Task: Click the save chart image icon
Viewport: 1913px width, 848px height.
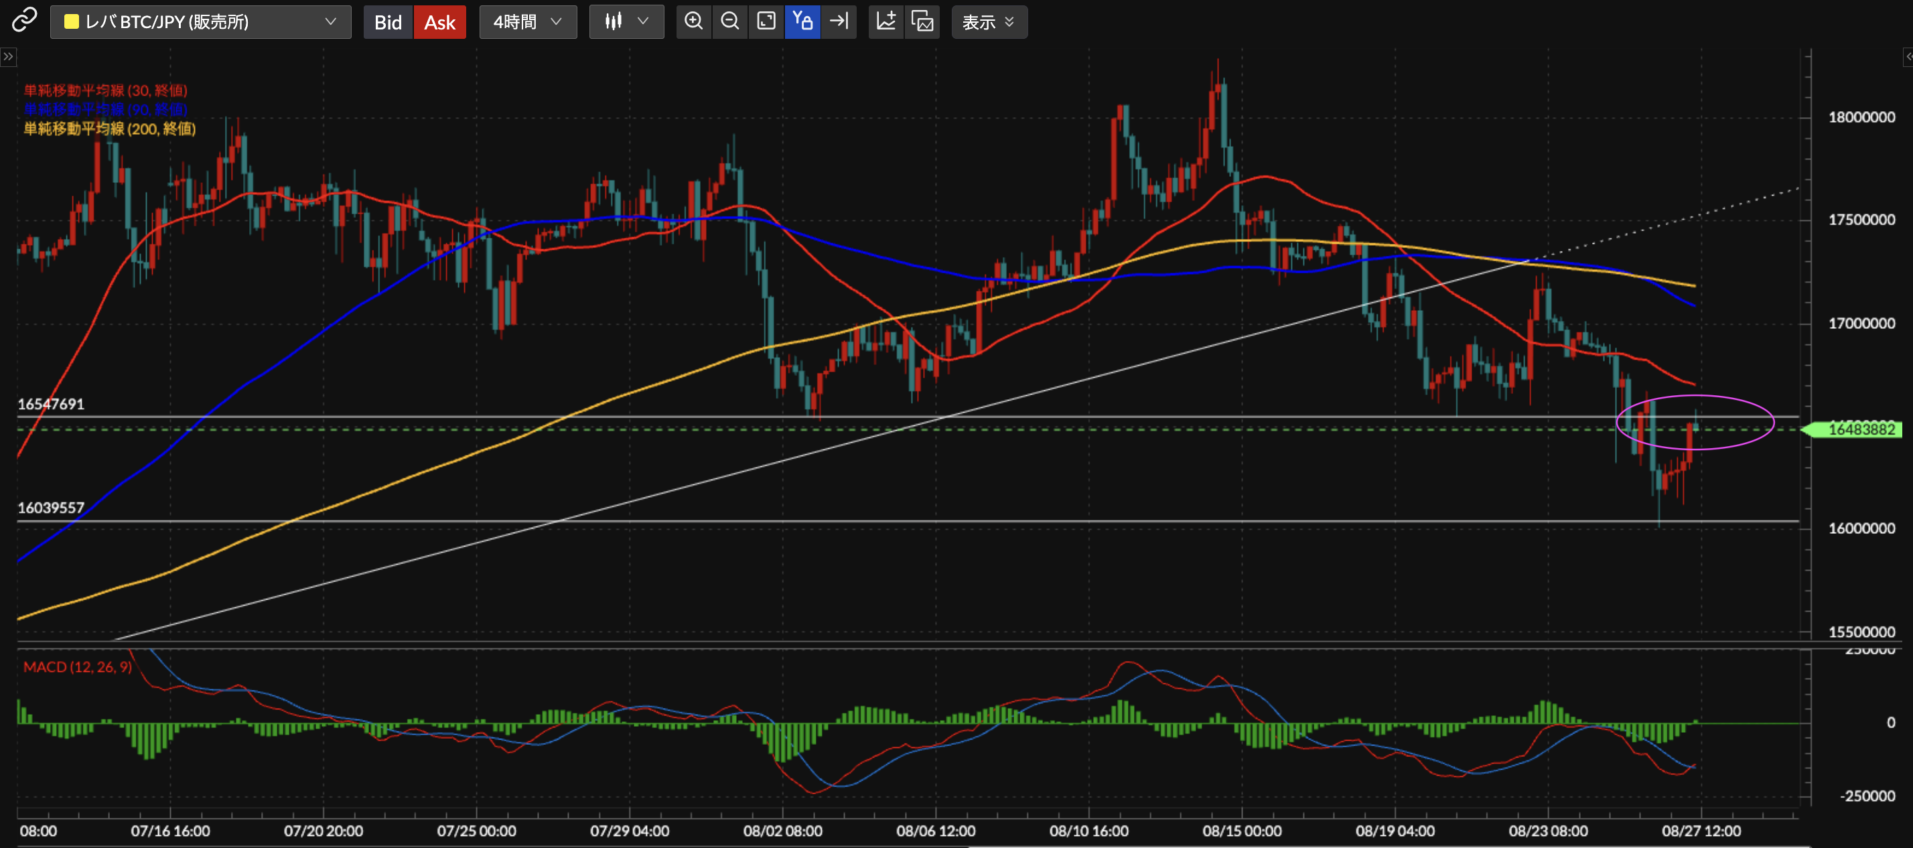Action: pos(922,21)
